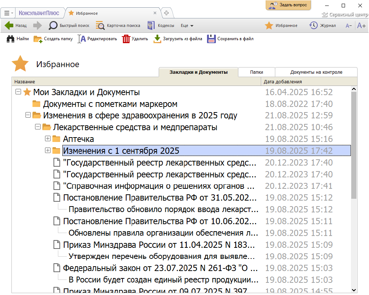Save favorites to file (Сохранить в файл)

coord(211,39)
